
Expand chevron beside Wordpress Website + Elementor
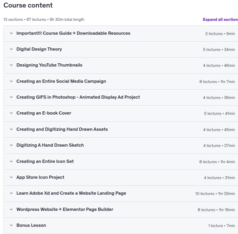pos(11,209)
